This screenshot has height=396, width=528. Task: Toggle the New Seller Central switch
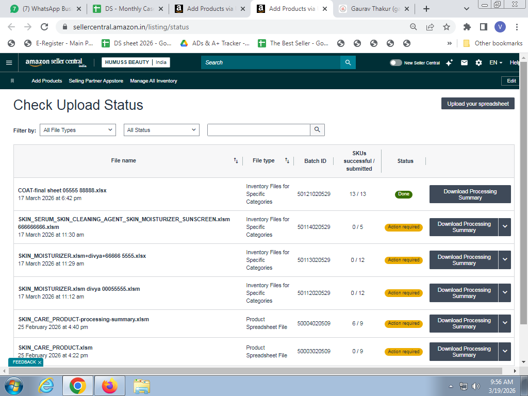pyautogui.click(x=395, y=62)
